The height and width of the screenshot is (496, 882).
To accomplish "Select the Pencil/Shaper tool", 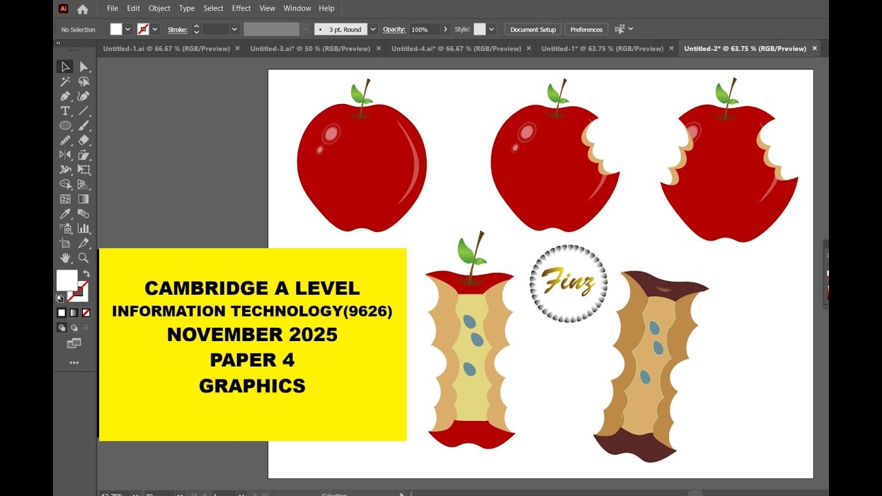I will (x=65, y=140).
